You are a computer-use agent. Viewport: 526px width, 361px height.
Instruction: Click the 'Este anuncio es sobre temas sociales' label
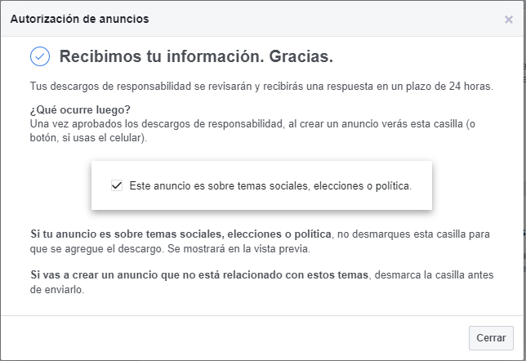coord(270,185)
